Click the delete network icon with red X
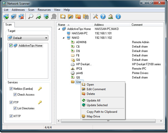 21,17
